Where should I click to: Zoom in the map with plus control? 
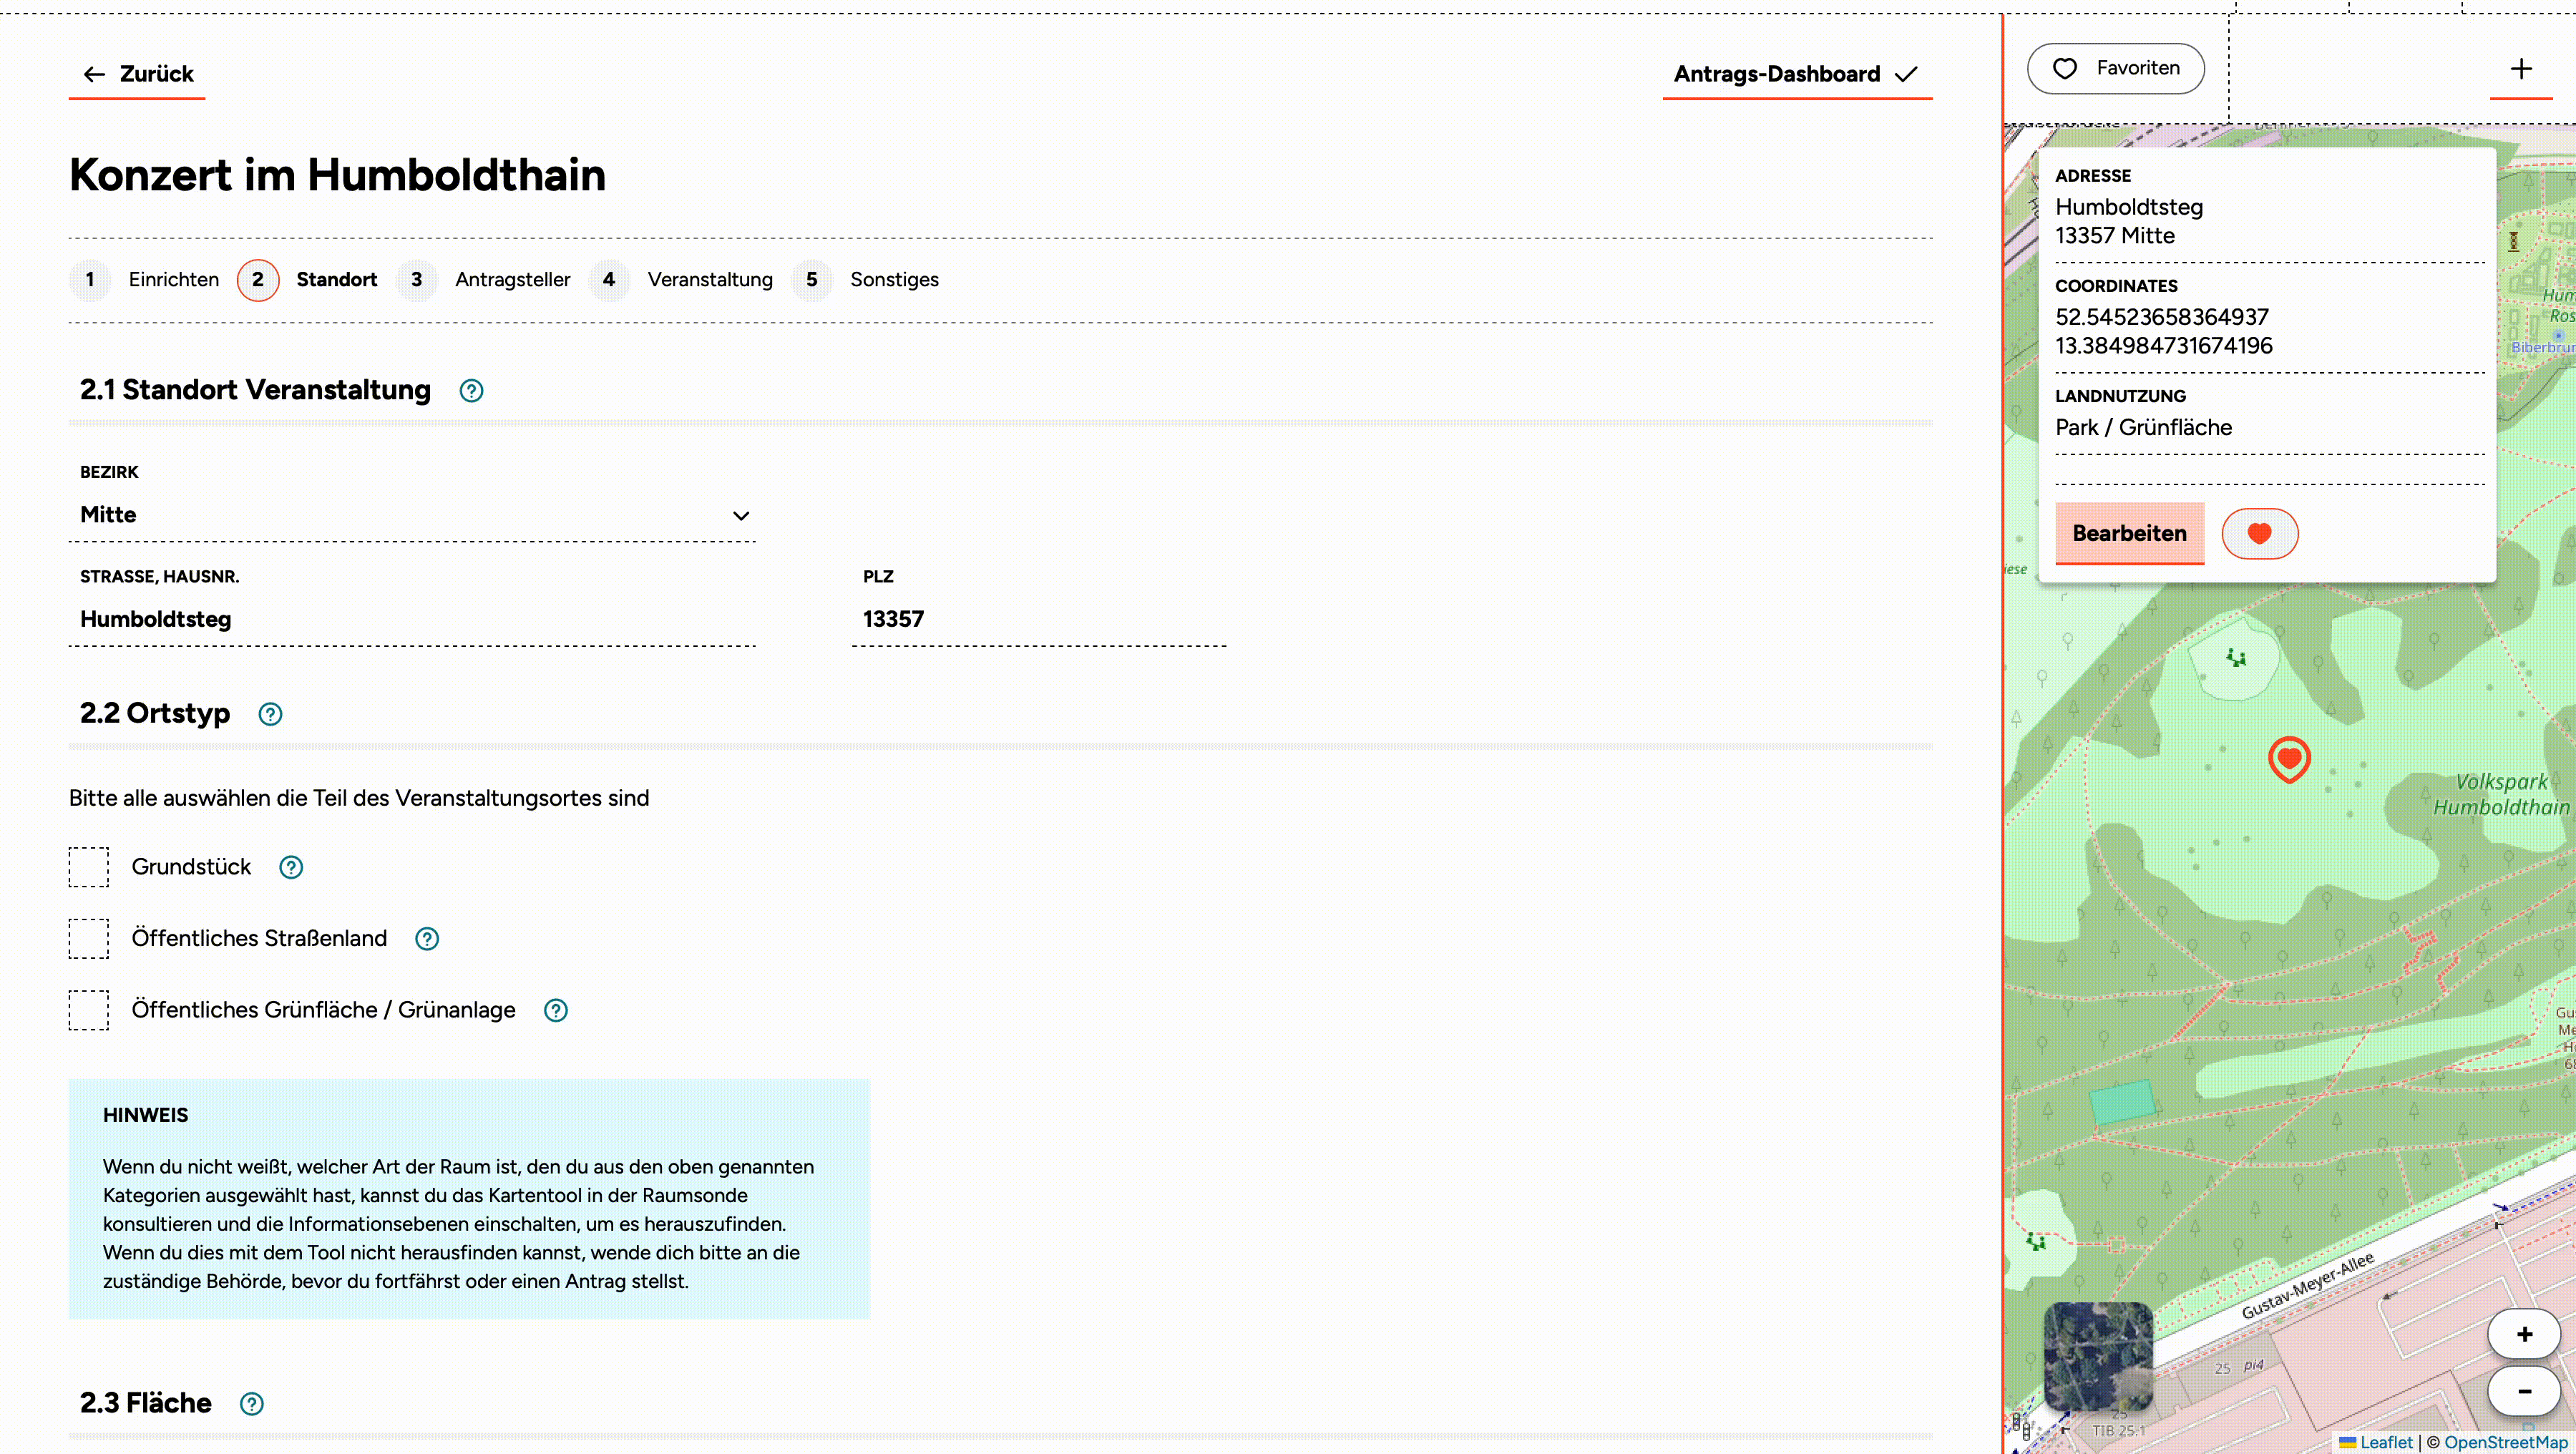click(2524, 1334)
